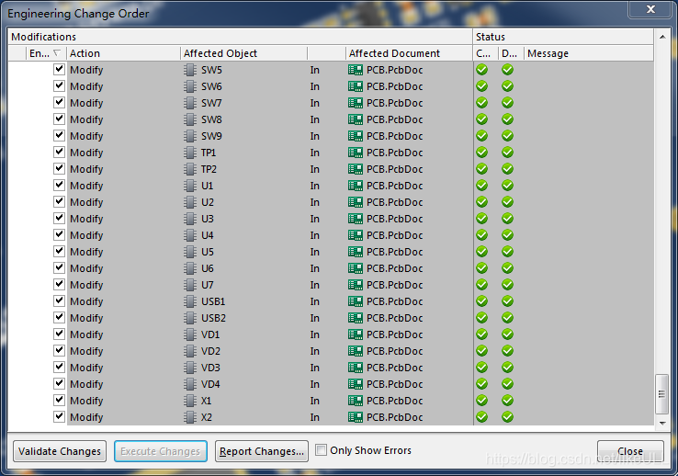Screen dimensions: 678x476
Task: Click the component icon for U4
Action: pyautogui.click(x=190, y=235)
